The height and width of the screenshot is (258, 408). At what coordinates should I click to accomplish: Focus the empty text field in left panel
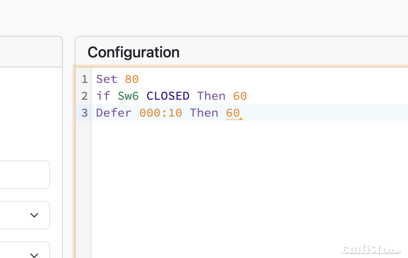23,175
